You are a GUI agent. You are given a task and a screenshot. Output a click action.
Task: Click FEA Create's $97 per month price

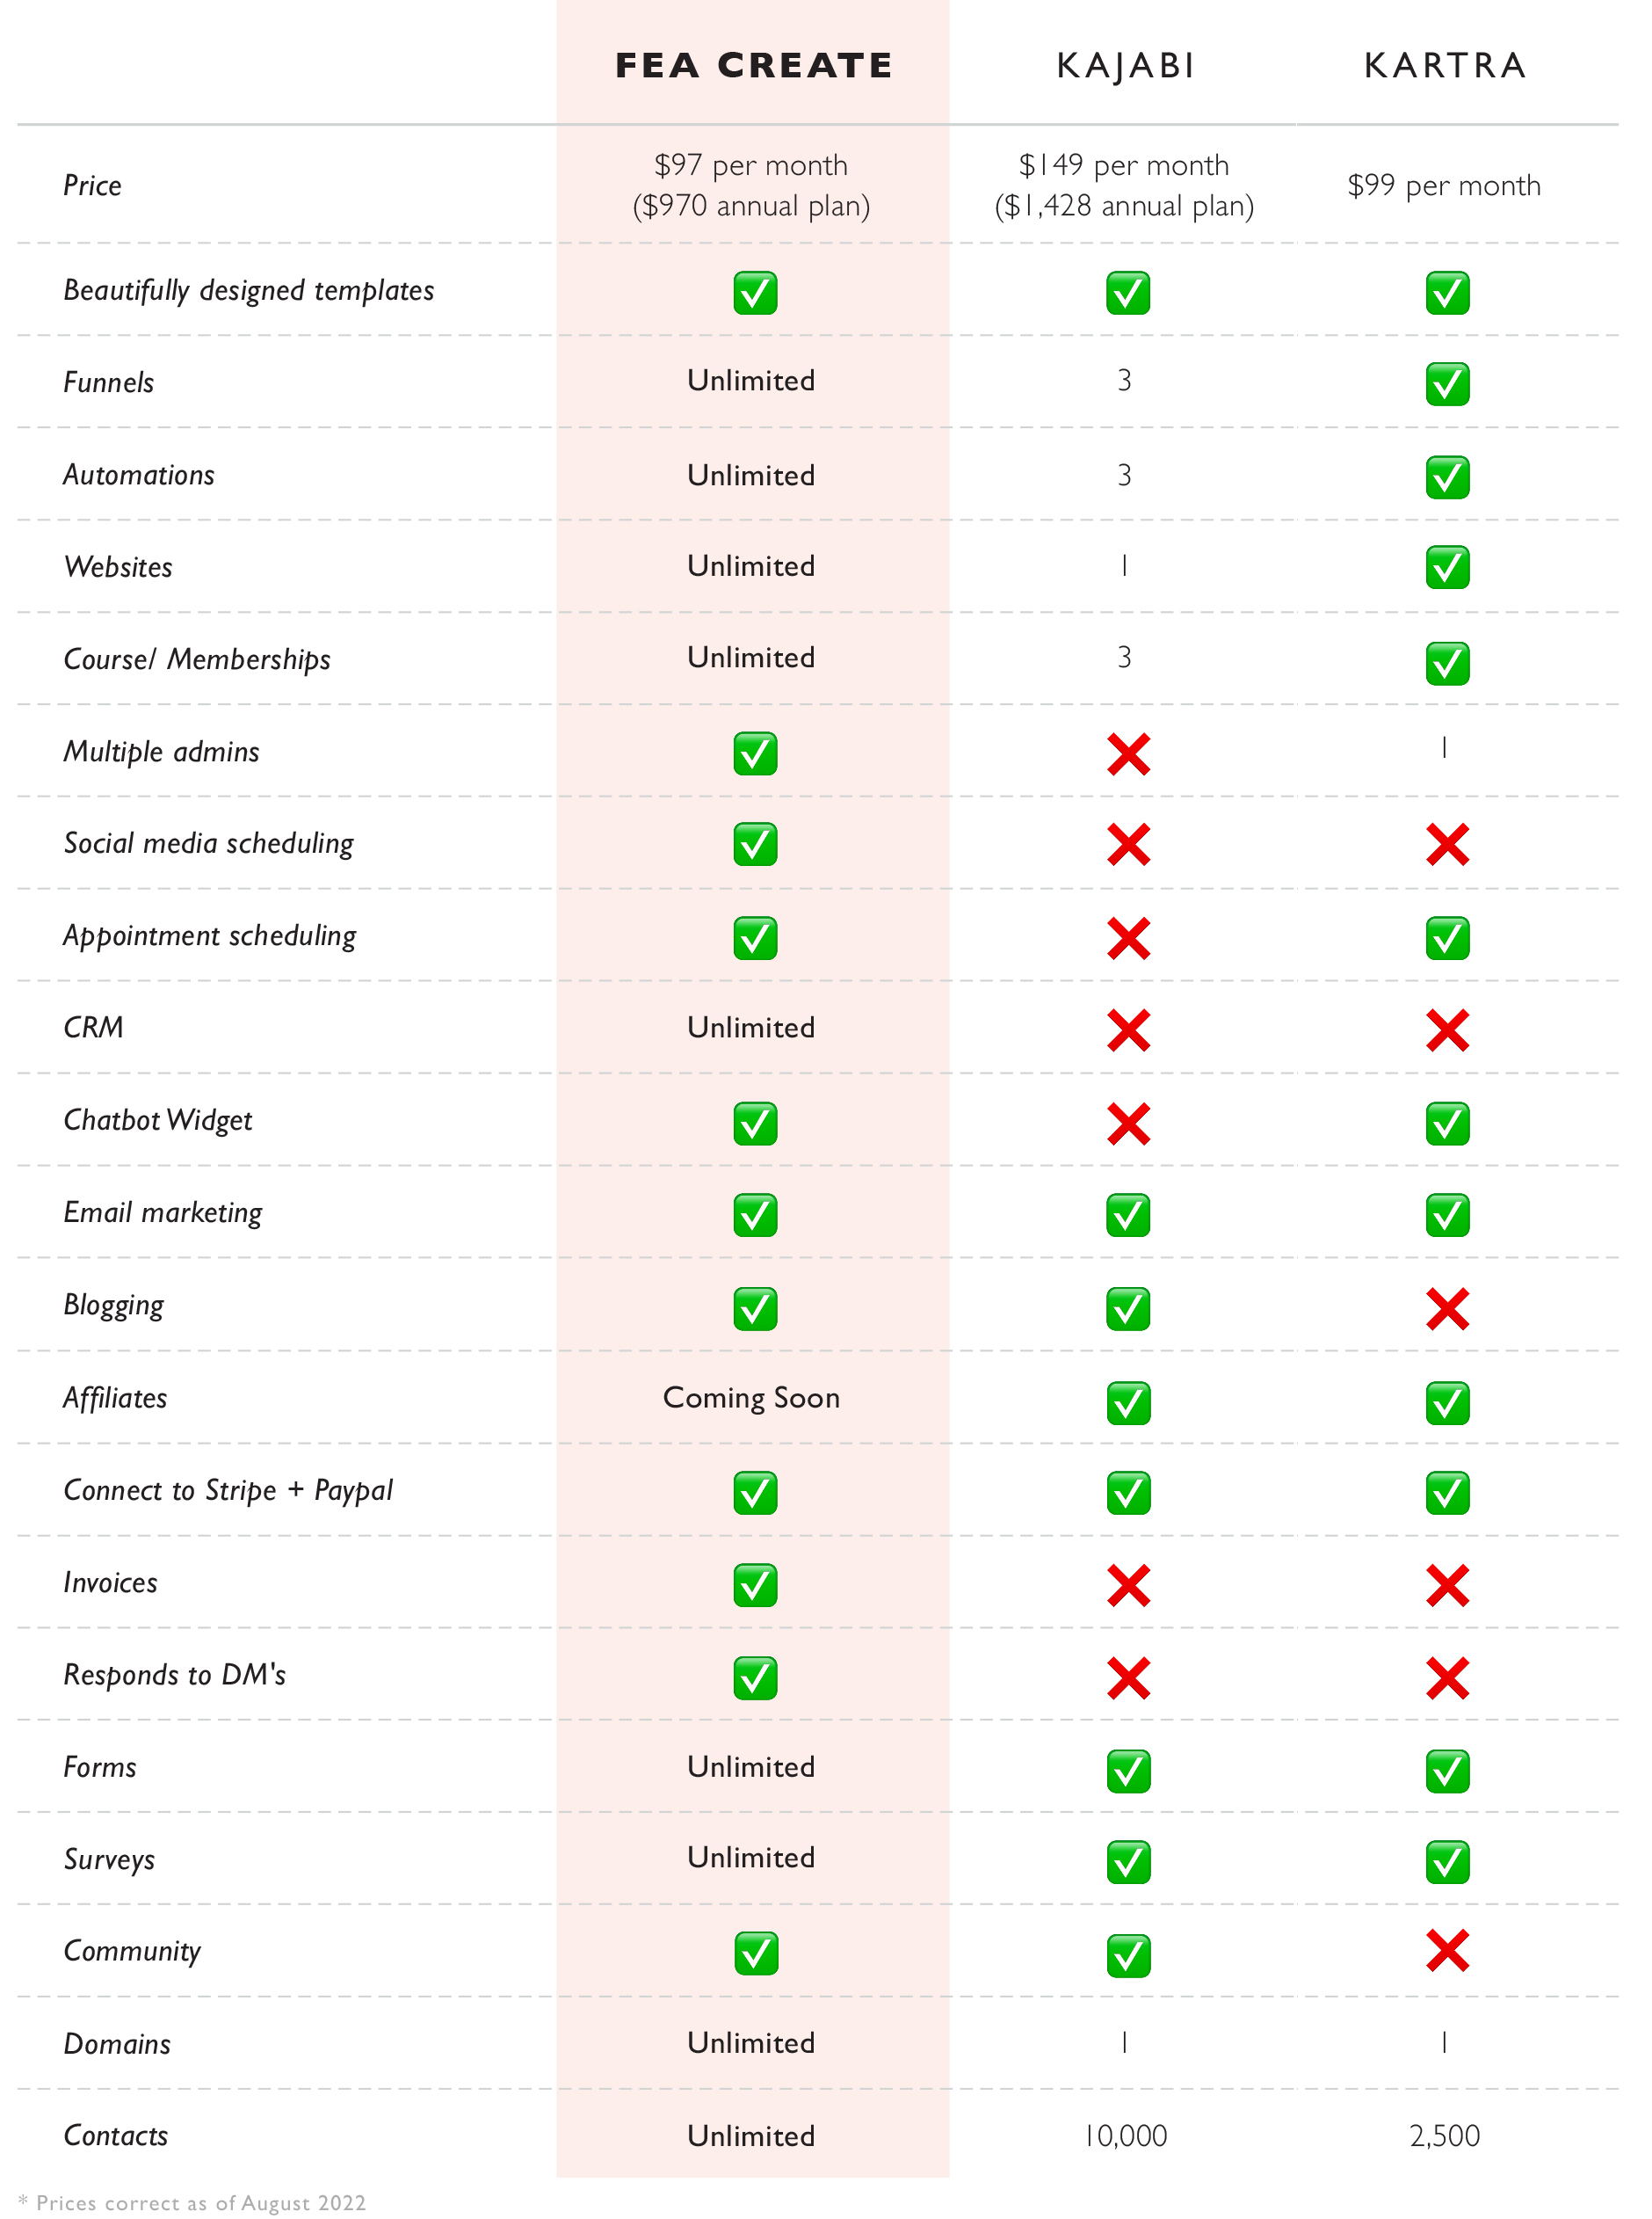(x=751, y=165)
